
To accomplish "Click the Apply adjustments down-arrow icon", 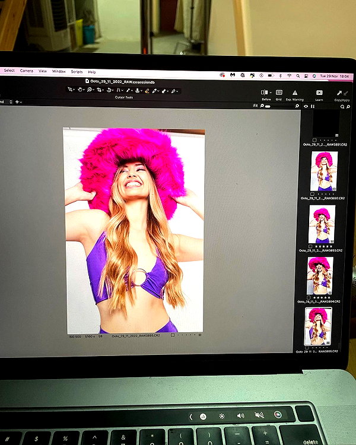I will point(345,93).
